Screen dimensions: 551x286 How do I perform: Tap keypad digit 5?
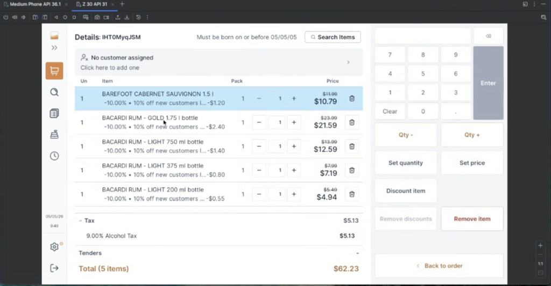(x=423, y=74)
